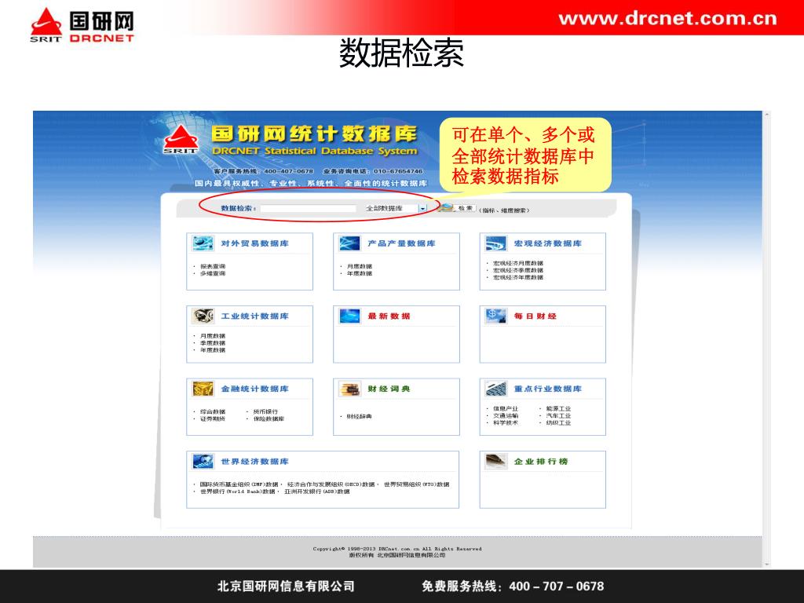Select 货币银行 under 金融统计数据库
Image resolution: width=804 pixels, height=603 pixels.
[265, 411]
